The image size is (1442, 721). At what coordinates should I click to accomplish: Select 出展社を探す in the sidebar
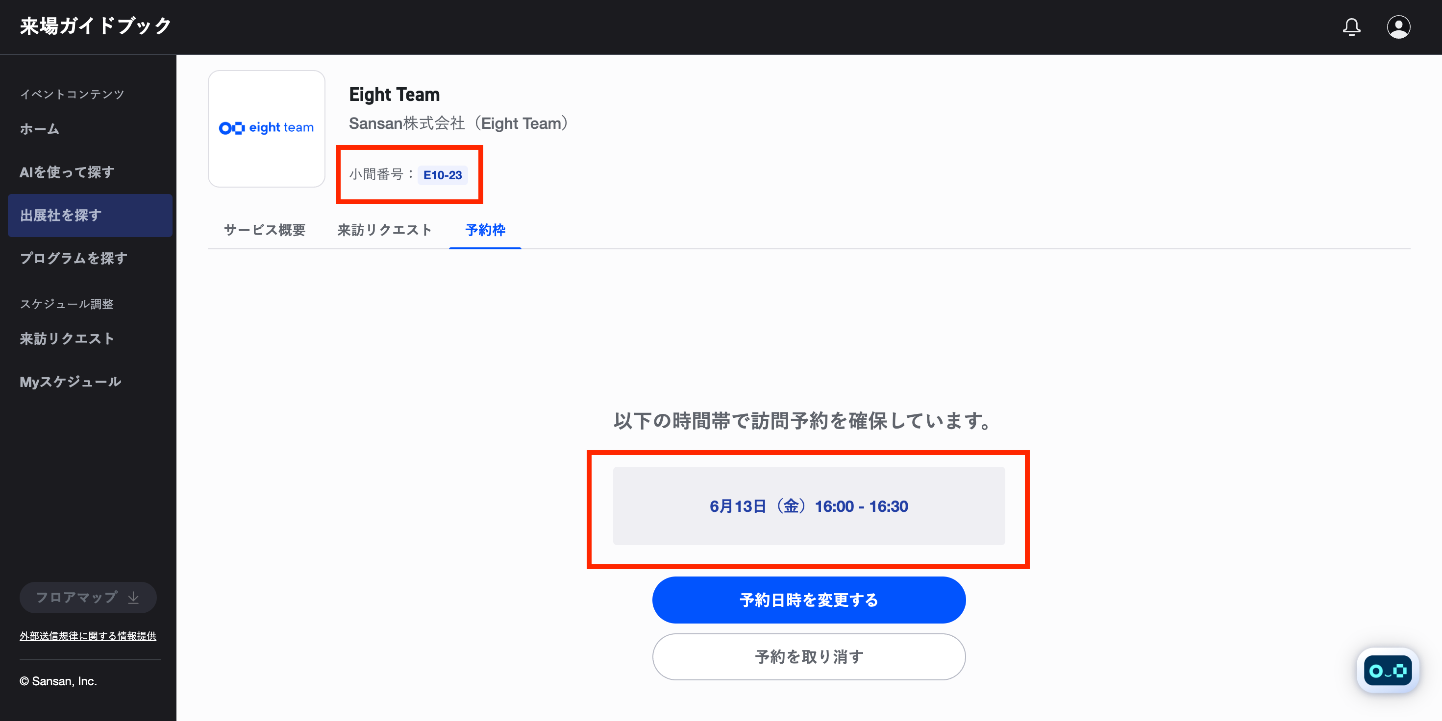click(x=90, y=216)
